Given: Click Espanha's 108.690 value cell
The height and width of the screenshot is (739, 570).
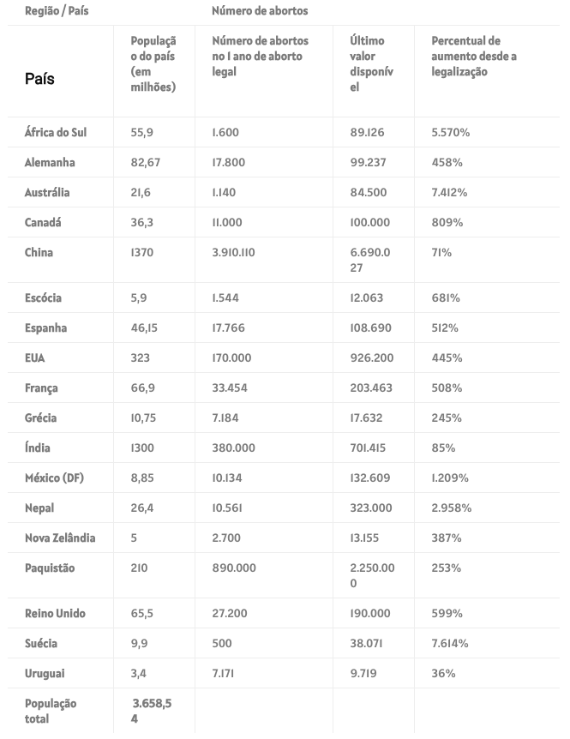Looking at the screenshot, I should click(x=370, y=327).
